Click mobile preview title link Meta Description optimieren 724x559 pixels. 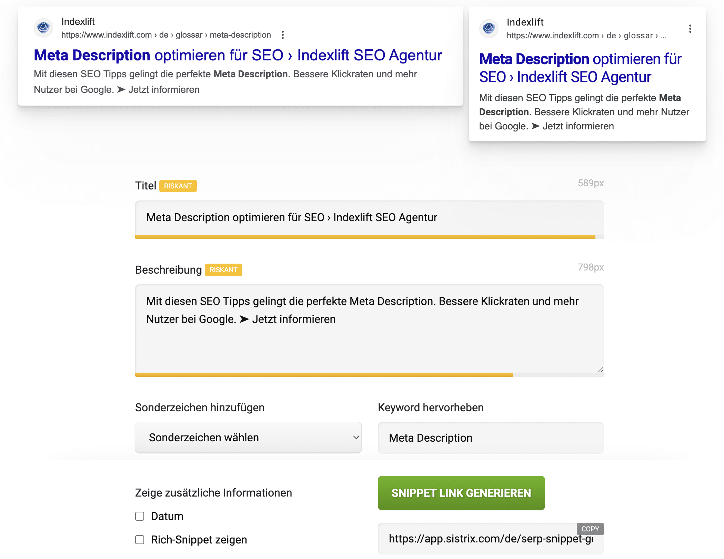pos(580,68)
